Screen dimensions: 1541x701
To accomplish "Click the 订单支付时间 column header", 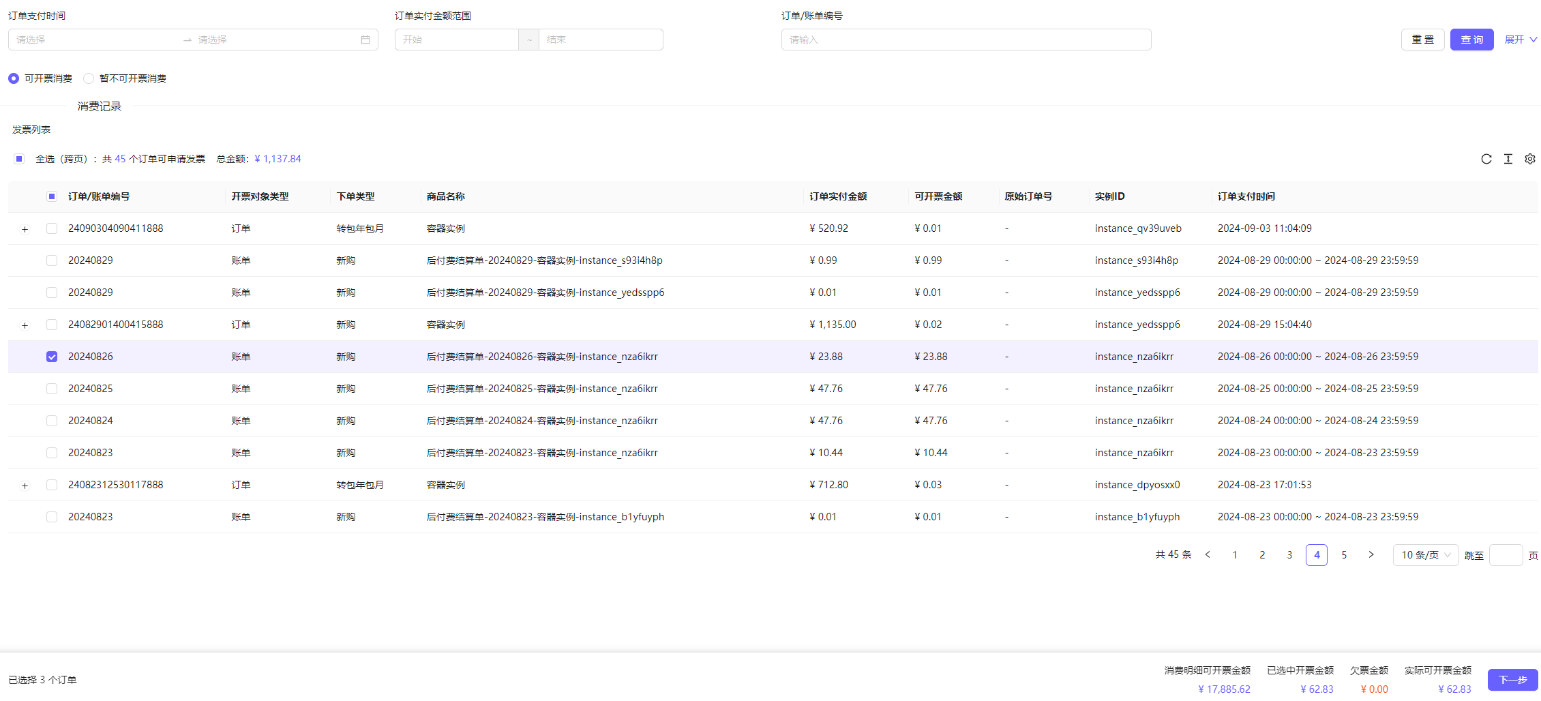I will click(x=1246, y=196).
